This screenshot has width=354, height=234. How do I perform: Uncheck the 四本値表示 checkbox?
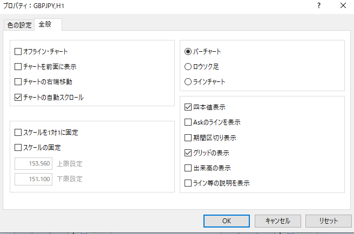188,107
